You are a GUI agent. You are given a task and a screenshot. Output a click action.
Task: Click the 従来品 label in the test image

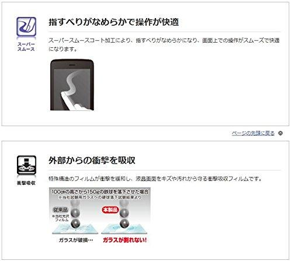60,210
